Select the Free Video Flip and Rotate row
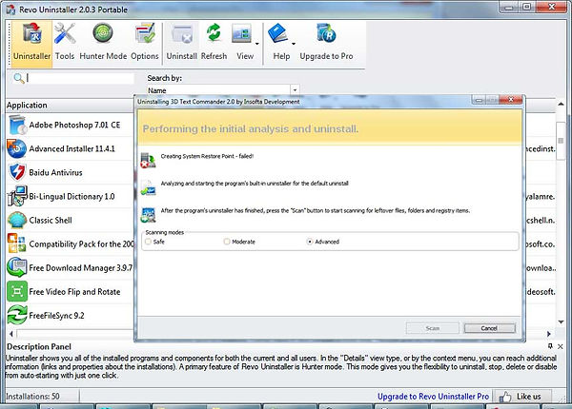 click(70, 291)
